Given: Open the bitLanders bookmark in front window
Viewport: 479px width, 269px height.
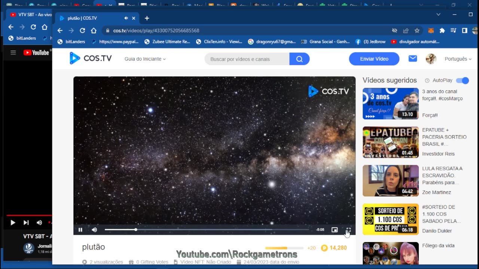Looking at the screenshot, I should pyautogui.click(x=71, y=42).
